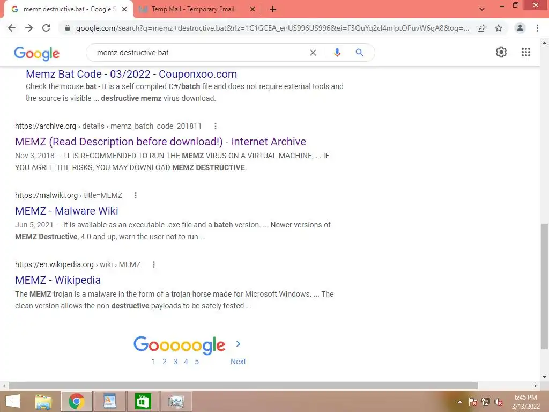Click the address bar URL

272,28
